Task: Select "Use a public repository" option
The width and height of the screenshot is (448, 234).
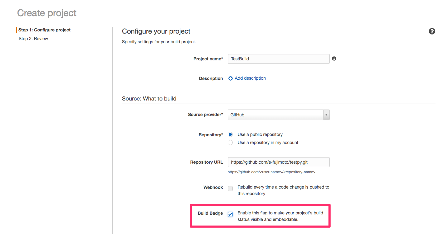Action: coord(230,134)
